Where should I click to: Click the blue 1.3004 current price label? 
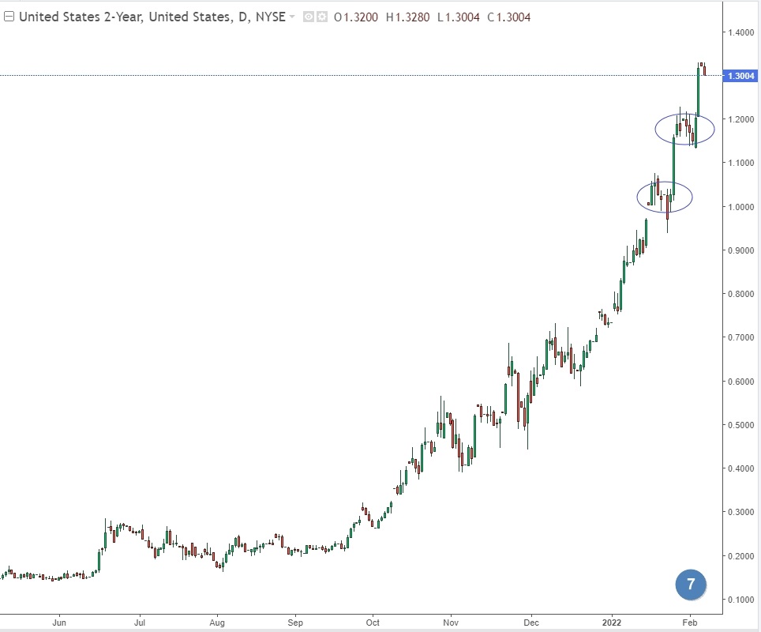pos(740,76)
